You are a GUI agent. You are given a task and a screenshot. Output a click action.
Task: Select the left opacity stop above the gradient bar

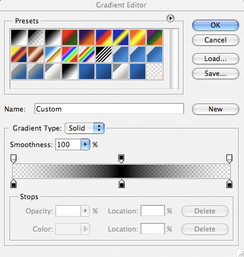pyautogui.click(x=14, y=159)
